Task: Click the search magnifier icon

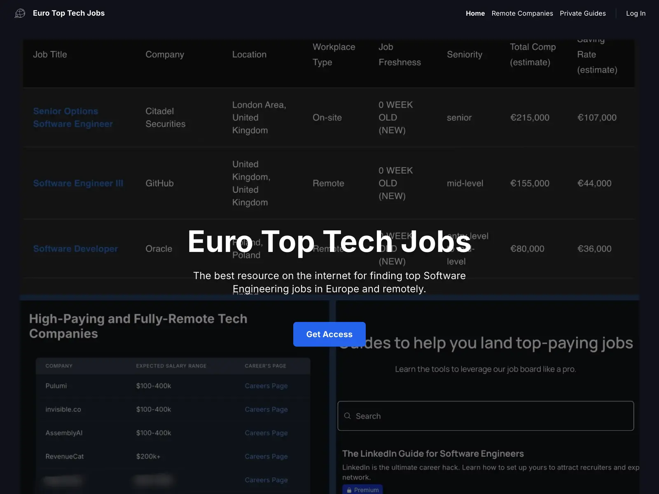Action: [347, 416]
